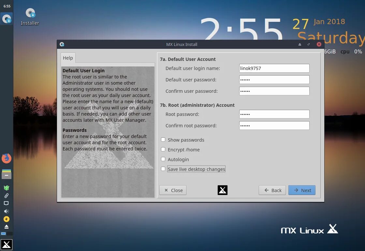The height and width of the screenshot is (251, 365).
Task: Click the Confirm root password field
Action: click(274, 125)
